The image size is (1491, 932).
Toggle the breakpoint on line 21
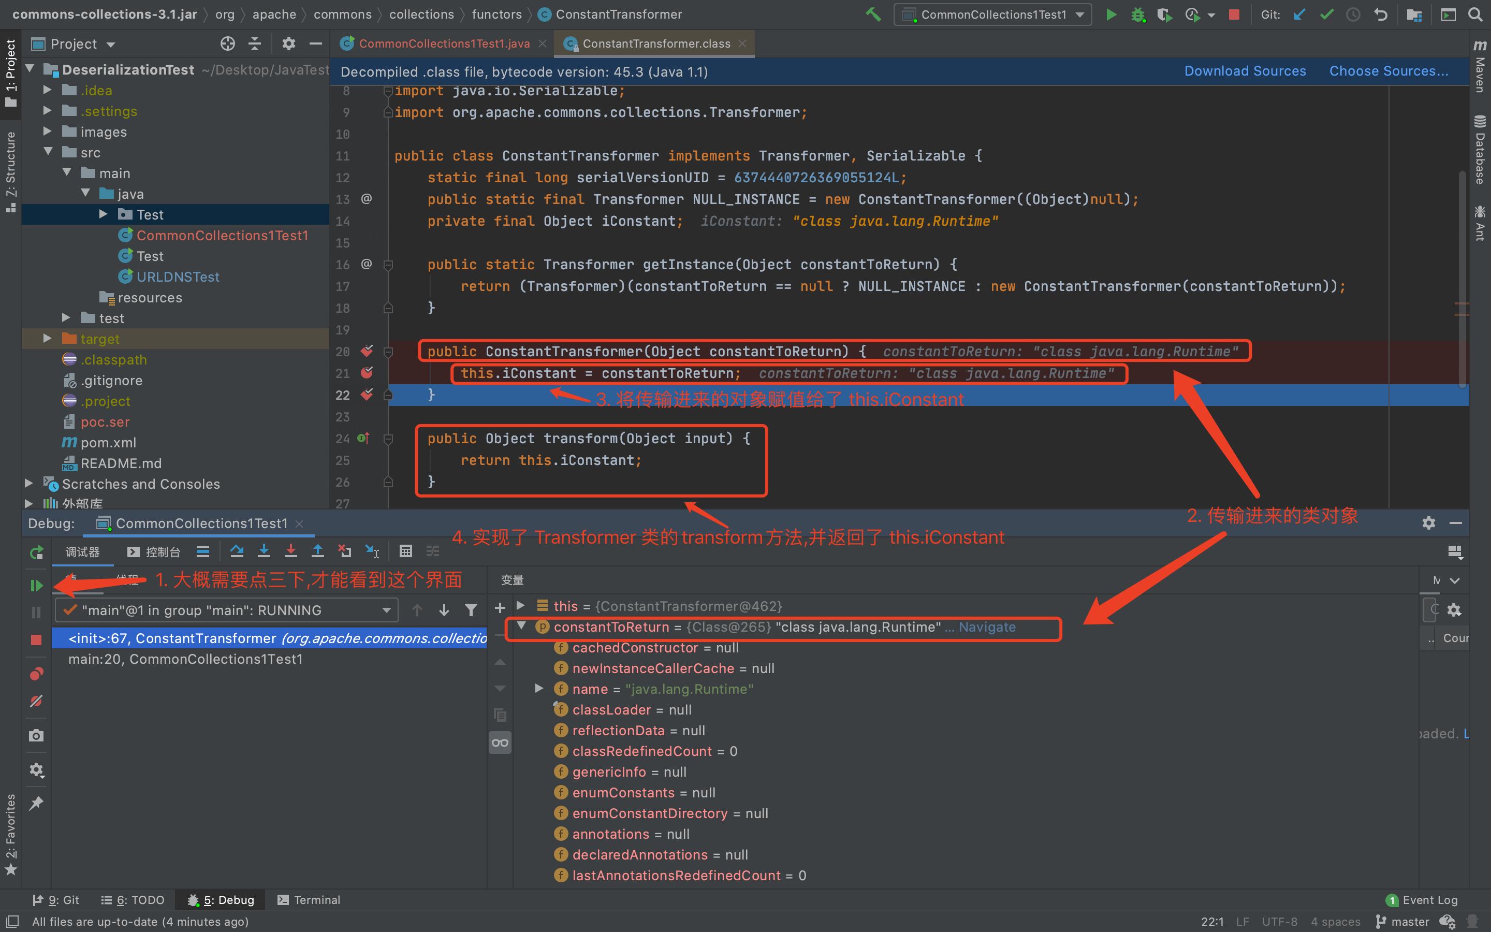point(367,373)
